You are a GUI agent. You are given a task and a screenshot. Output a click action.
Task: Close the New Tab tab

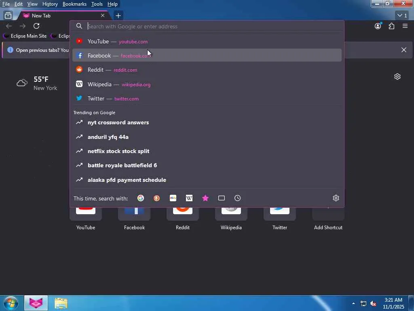coord(103,16)
